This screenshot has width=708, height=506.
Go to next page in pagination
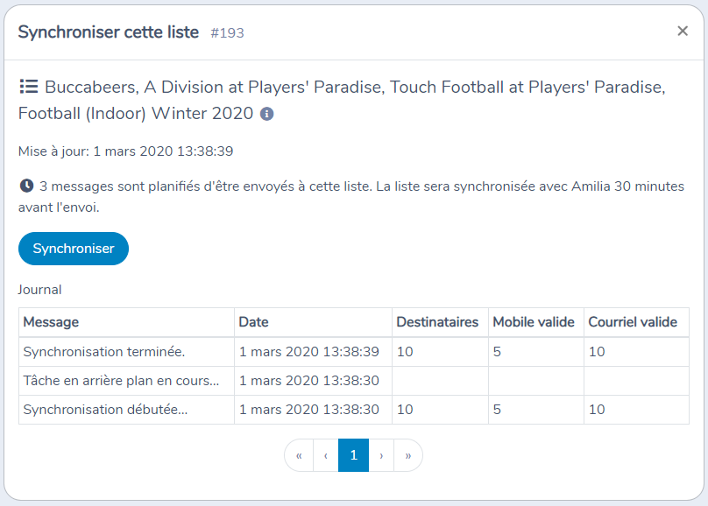coord(381,455)
